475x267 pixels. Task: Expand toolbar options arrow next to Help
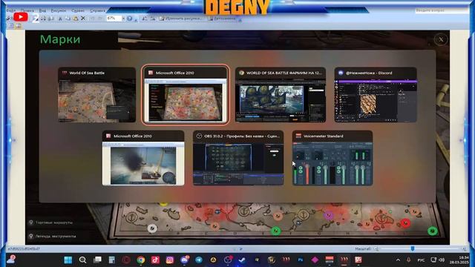(x=136, y=20)
